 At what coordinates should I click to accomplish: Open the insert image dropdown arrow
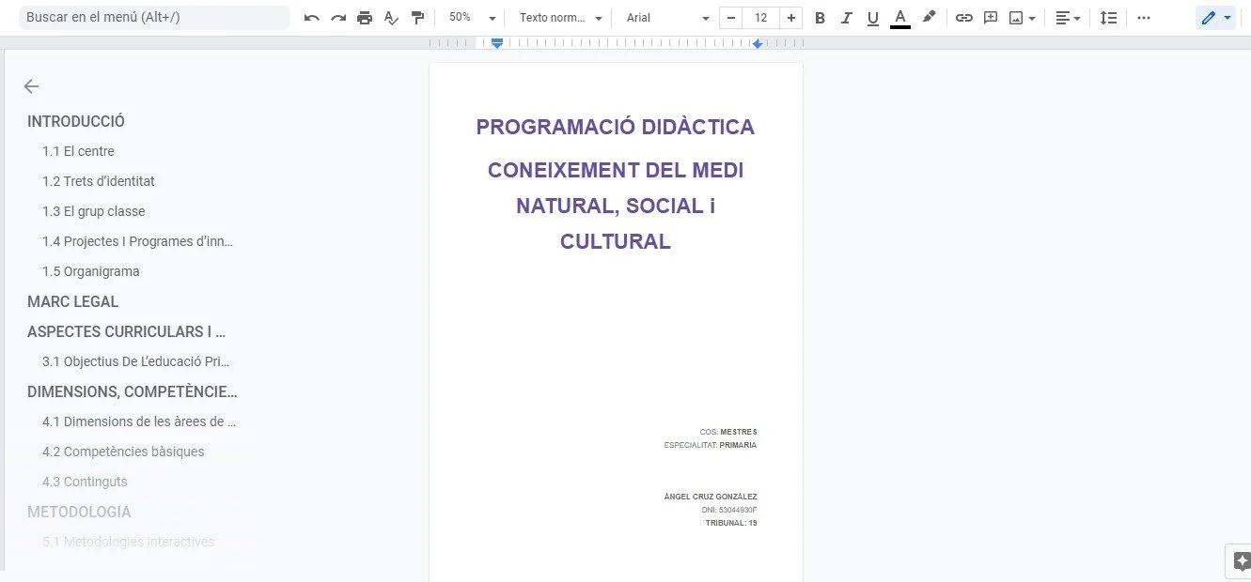1033,18
